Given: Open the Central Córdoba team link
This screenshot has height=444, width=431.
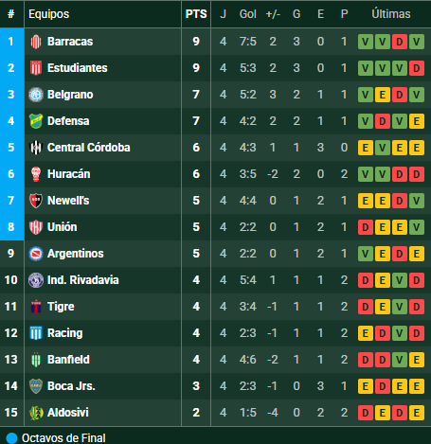Looking at the screenshot, I should click(x=88, y=148).
